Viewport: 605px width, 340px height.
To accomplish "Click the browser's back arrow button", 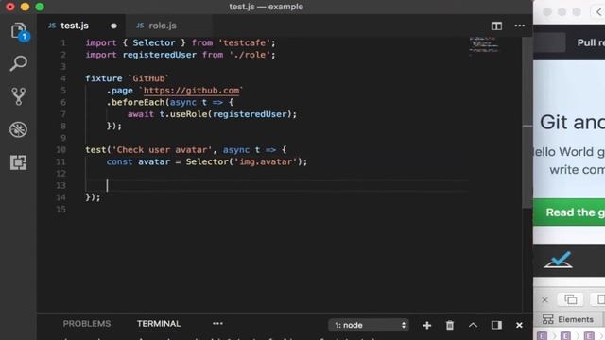I will pos(598,12).
